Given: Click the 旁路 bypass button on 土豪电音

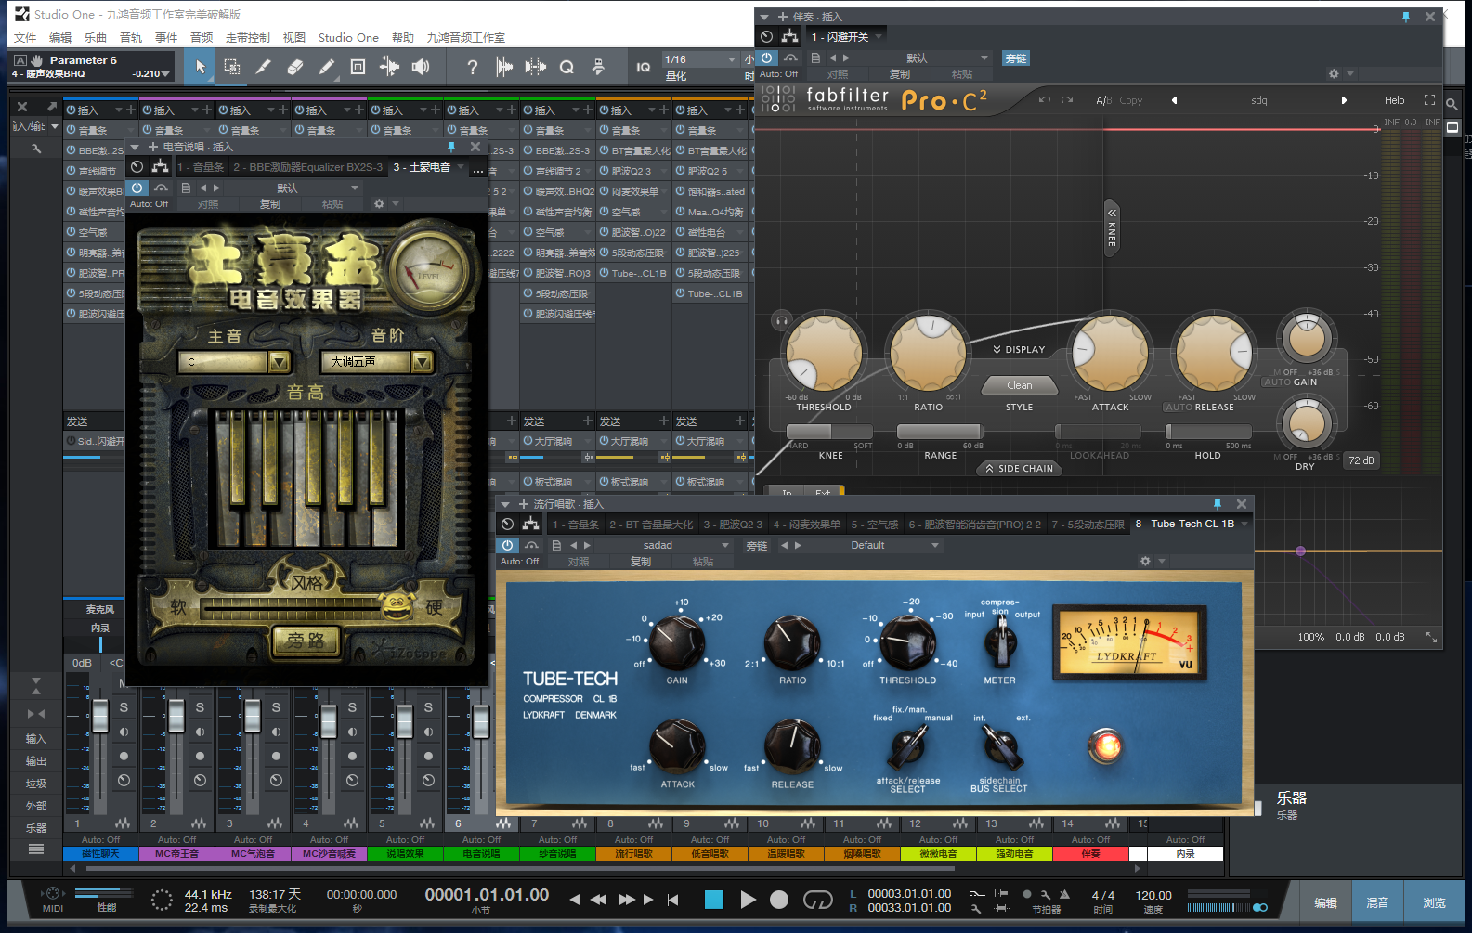Looking at the screenshot, I should (x=306, y=641).
